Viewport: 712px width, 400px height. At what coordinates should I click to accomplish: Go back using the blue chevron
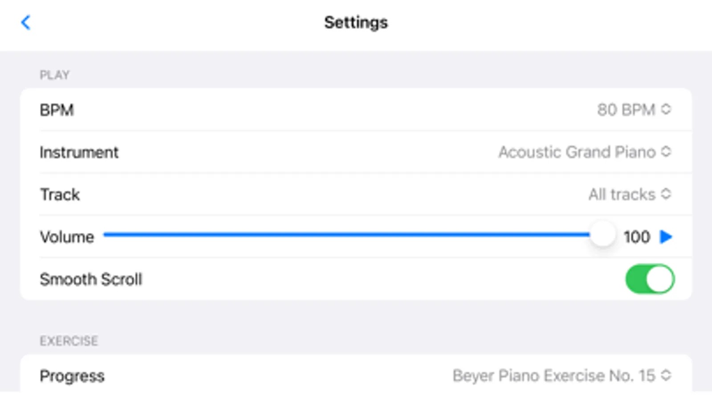point(26,22)
